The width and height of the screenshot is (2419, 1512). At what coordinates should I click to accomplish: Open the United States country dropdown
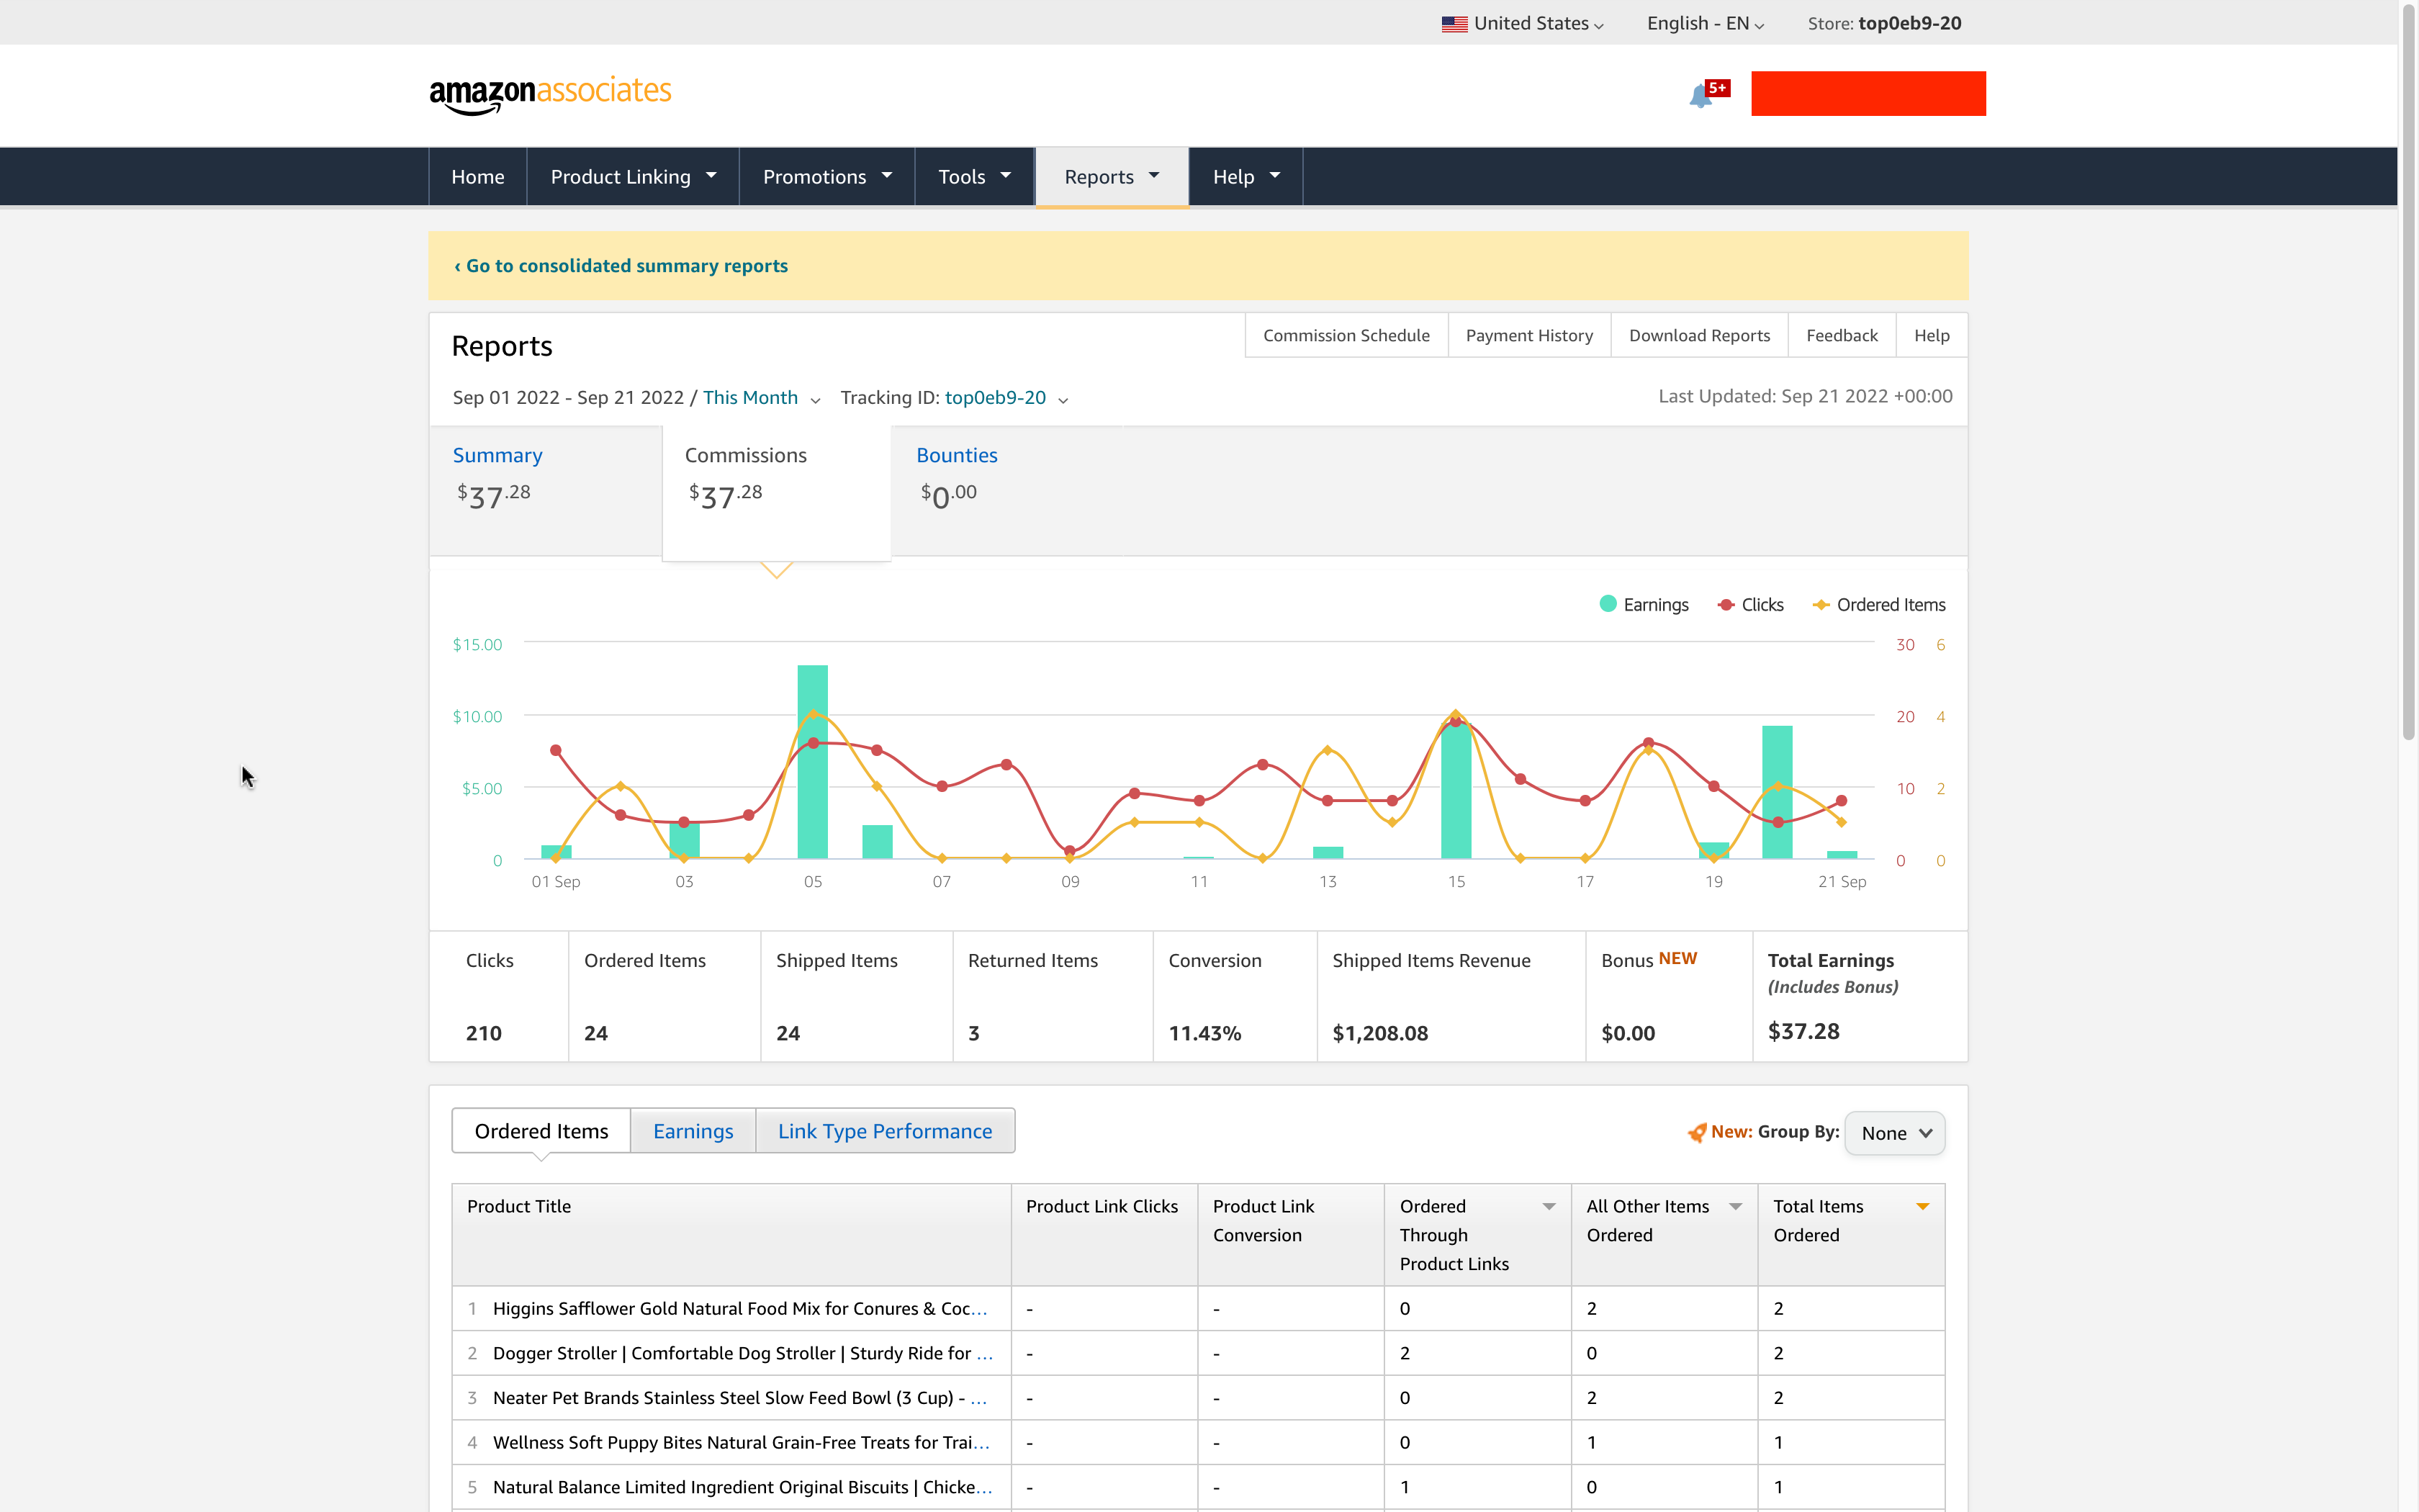click(1523, 23)
